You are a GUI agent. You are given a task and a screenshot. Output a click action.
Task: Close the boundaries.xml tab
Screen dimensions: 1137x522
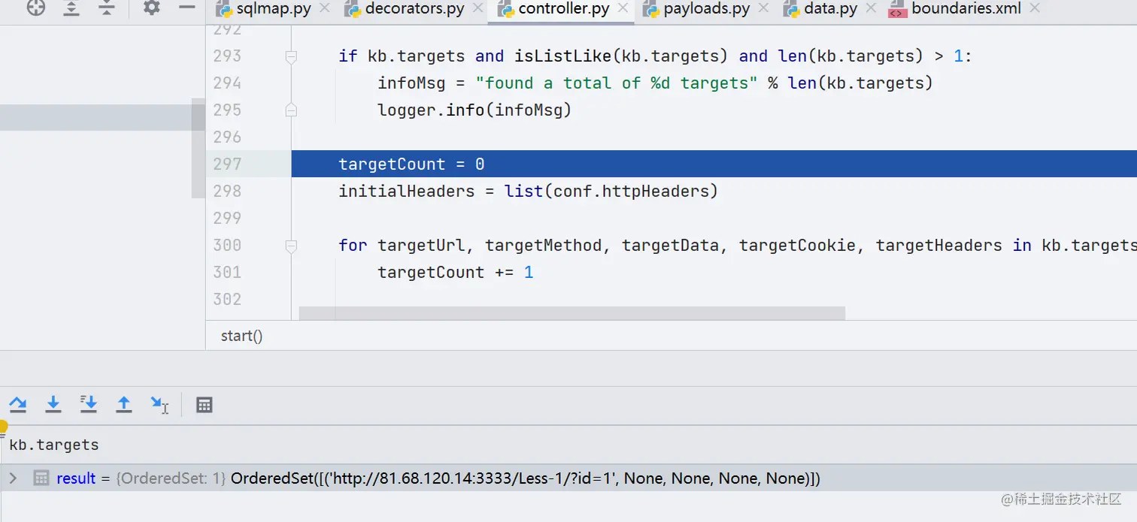point(1035,9)
